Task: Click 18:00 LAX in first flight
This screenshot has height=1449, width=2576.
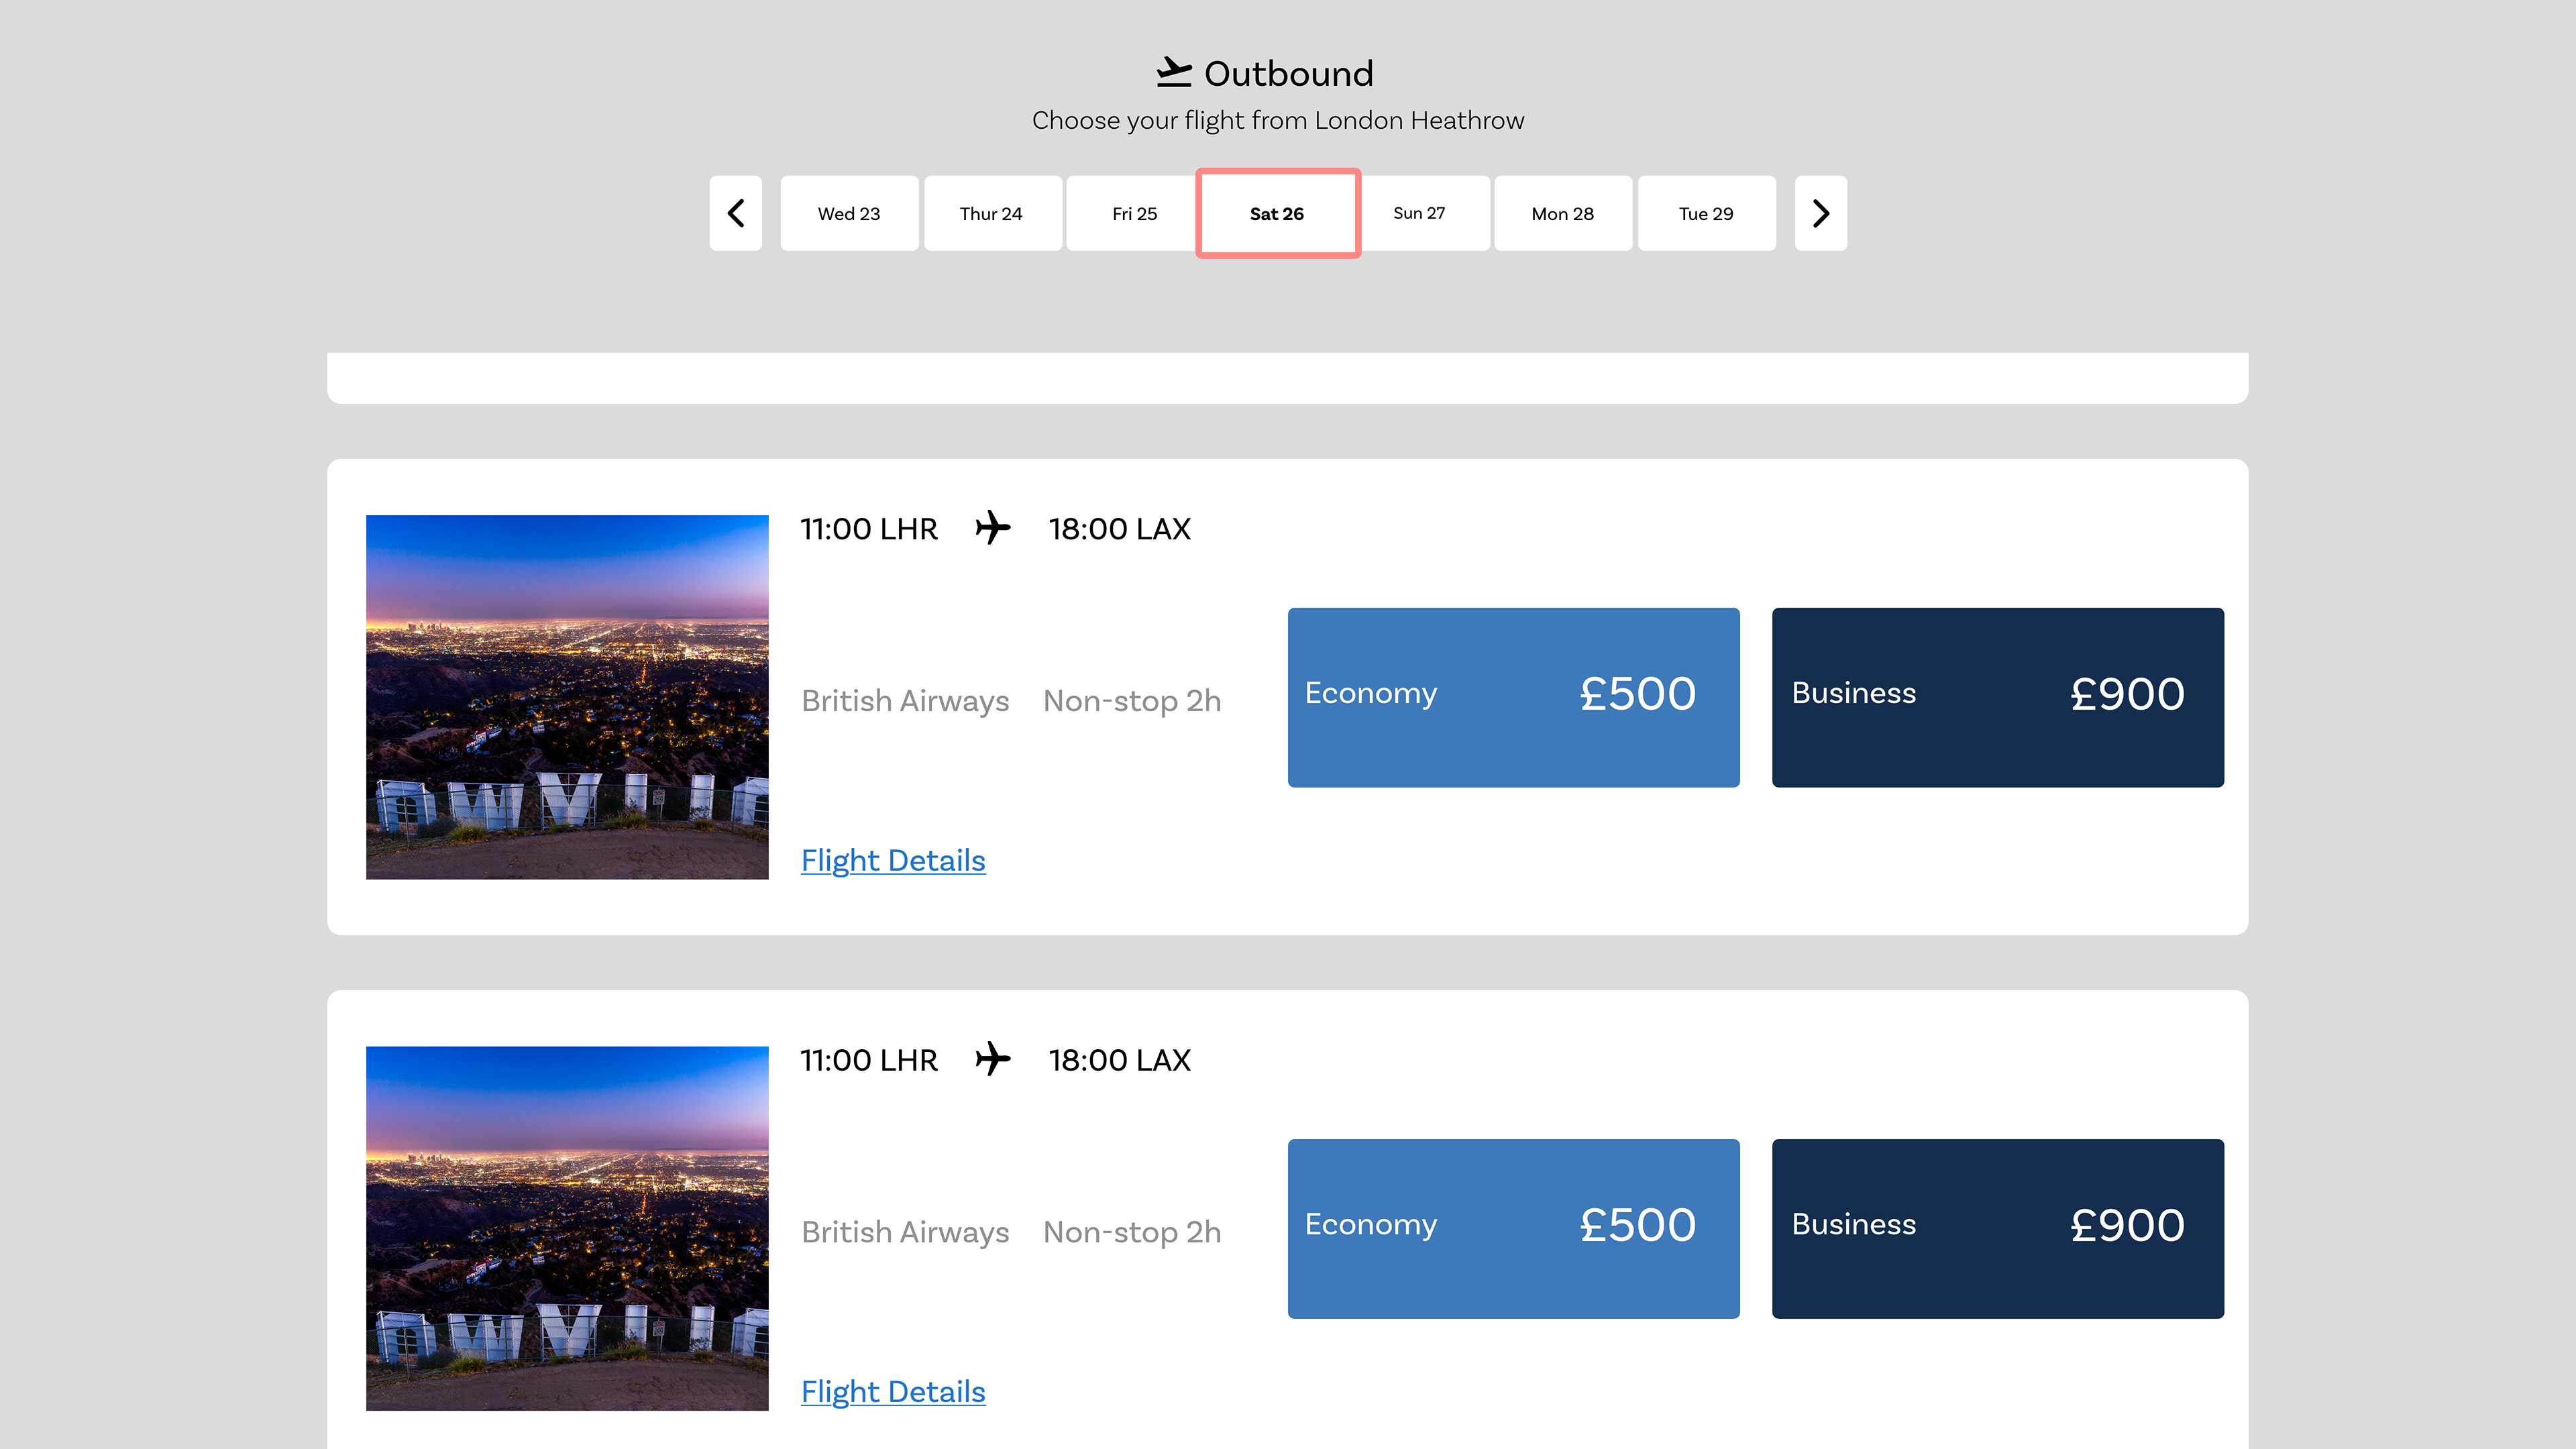Action: click(1119, 528)
